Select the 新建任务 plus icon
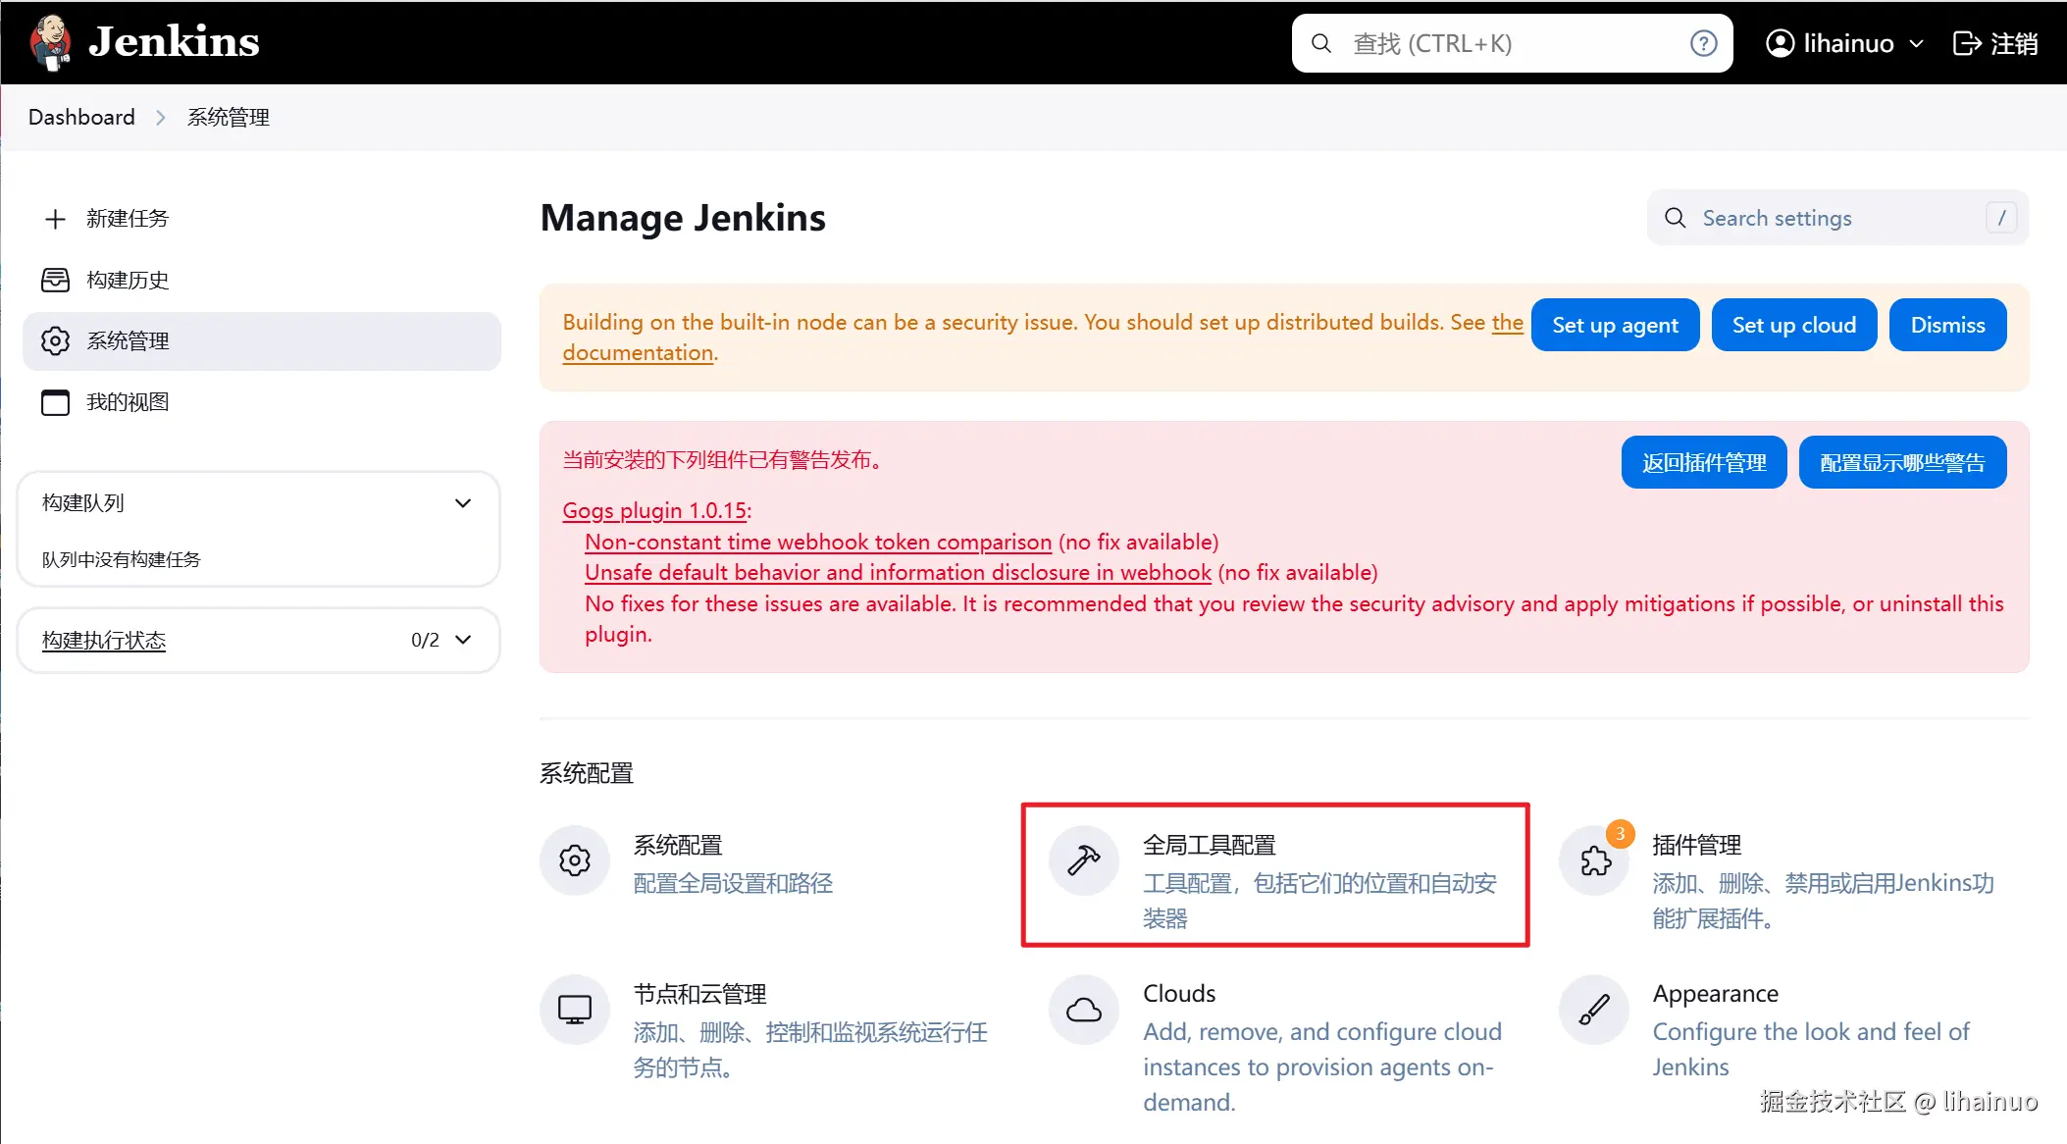The width and height of the screenshot is (2067, 1144). (x=55, y=219)
